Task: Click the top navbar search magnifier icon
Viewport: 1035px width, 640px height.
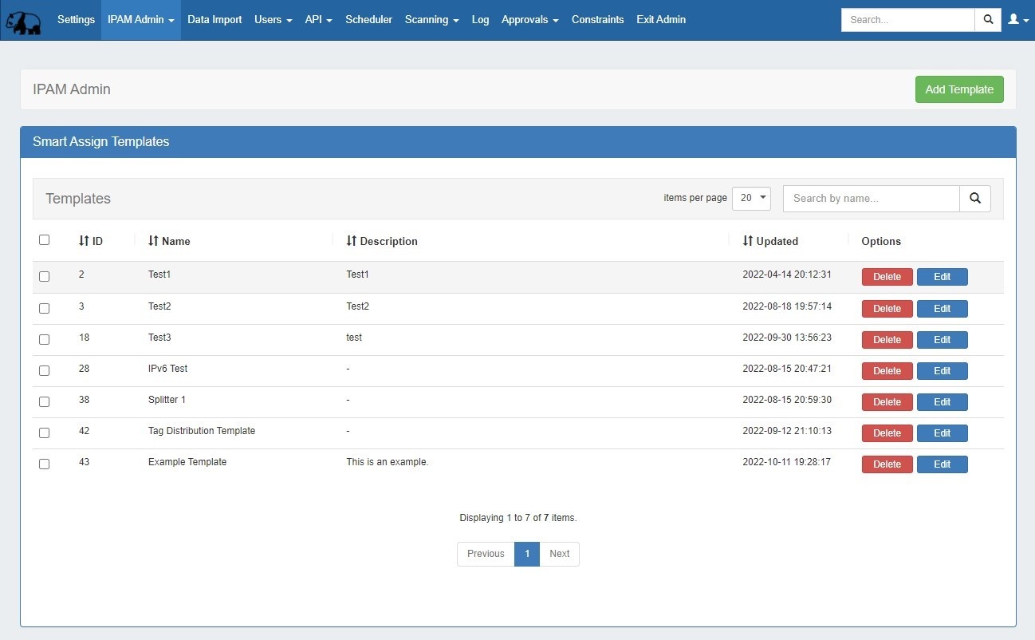Action: pos(988,20)
